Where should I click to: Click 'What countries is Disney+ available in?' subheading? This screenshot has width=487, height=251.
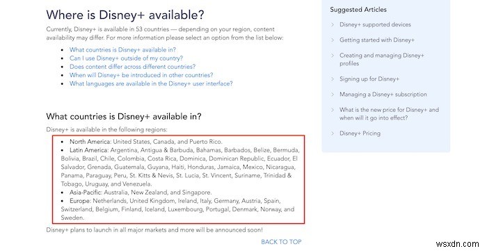click(x=124, y=117)
